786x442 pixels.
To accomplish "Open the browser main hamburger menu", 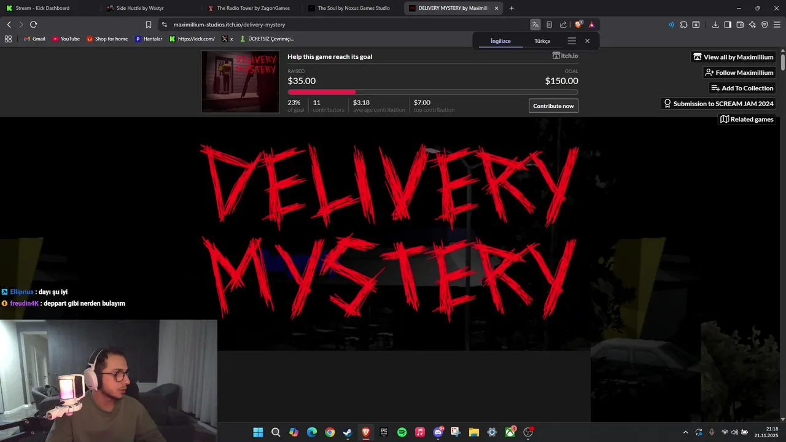I will click(x=777, y=25).
